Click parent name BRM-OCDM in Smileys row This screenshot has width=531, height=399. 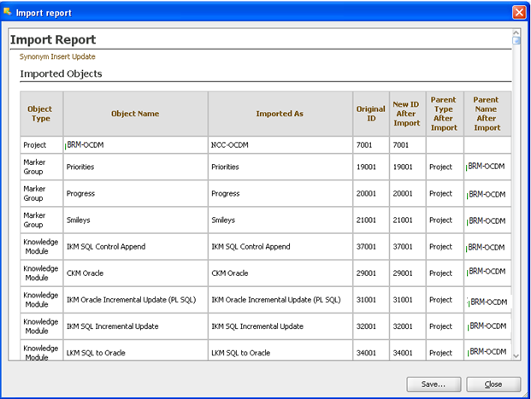[x=487, y=220]
